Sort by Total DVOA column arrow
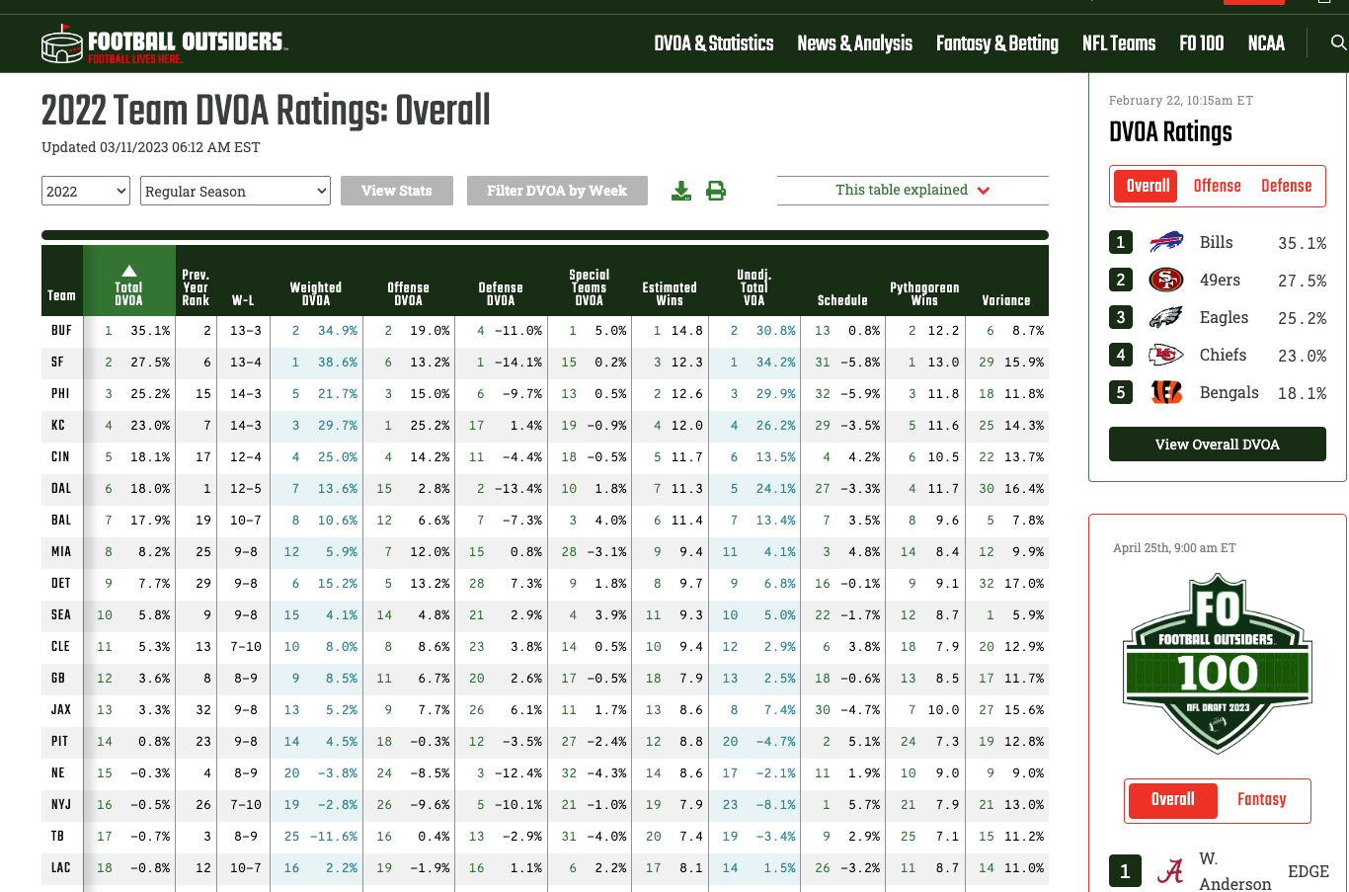1349x892 pixels. (x=129, y=271)
